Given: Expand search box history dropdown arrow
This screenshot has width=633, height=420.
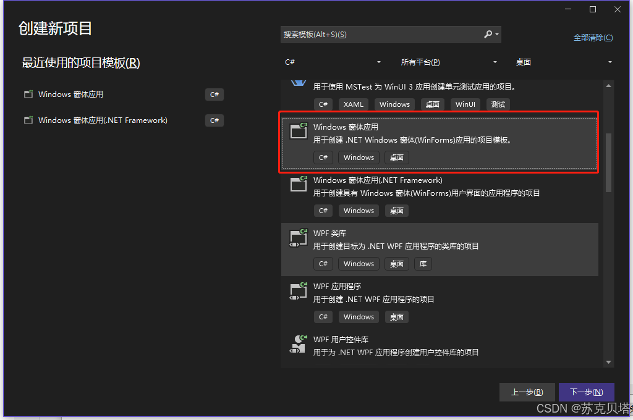Looking at the screenshot, I should pos(497,35).
